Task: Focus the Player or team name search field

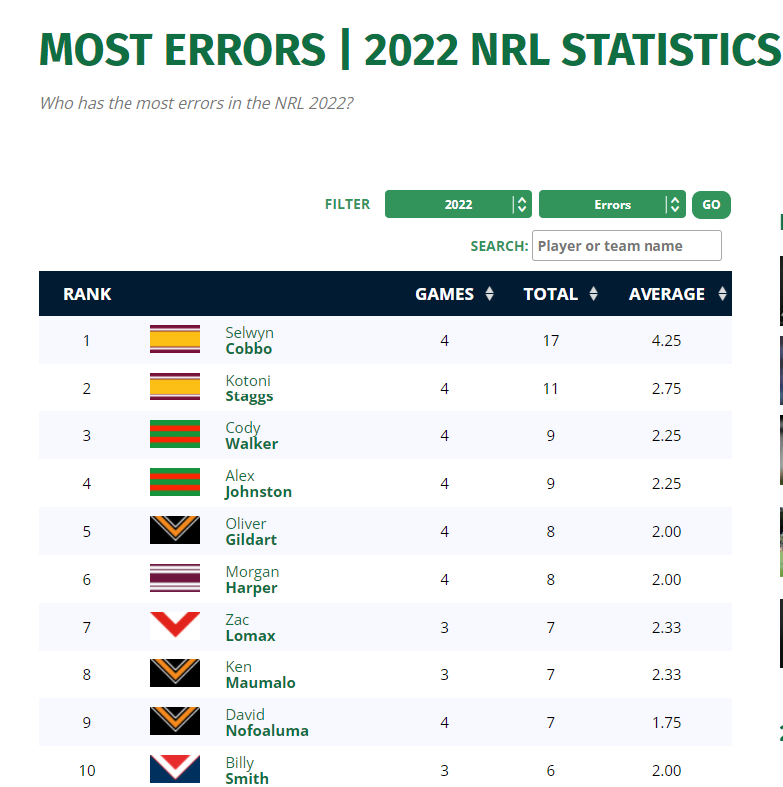Action: [x=627, y=245]
